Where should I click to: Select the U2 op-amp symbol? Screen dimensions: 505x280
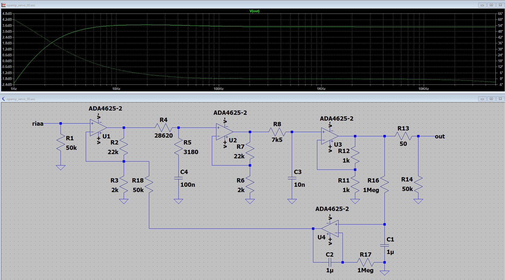[x=225, y=132]
